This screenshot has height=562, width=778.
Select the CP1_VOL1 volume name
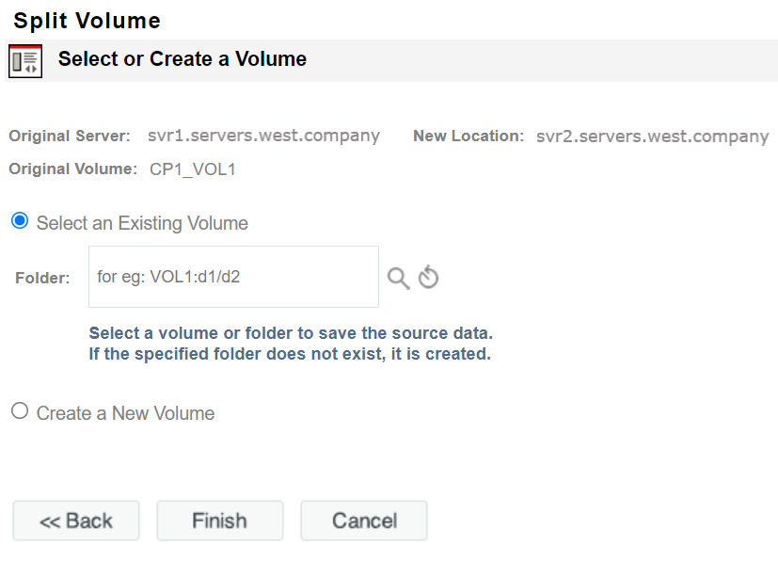pyautogui.click(x=192, y=169)
